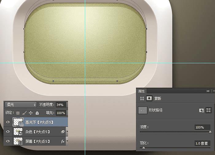The height and width of the screenshot is (155, 215).
Task: Click the 蒙版 mask properties icon
Action: click(x=149, y=98)
